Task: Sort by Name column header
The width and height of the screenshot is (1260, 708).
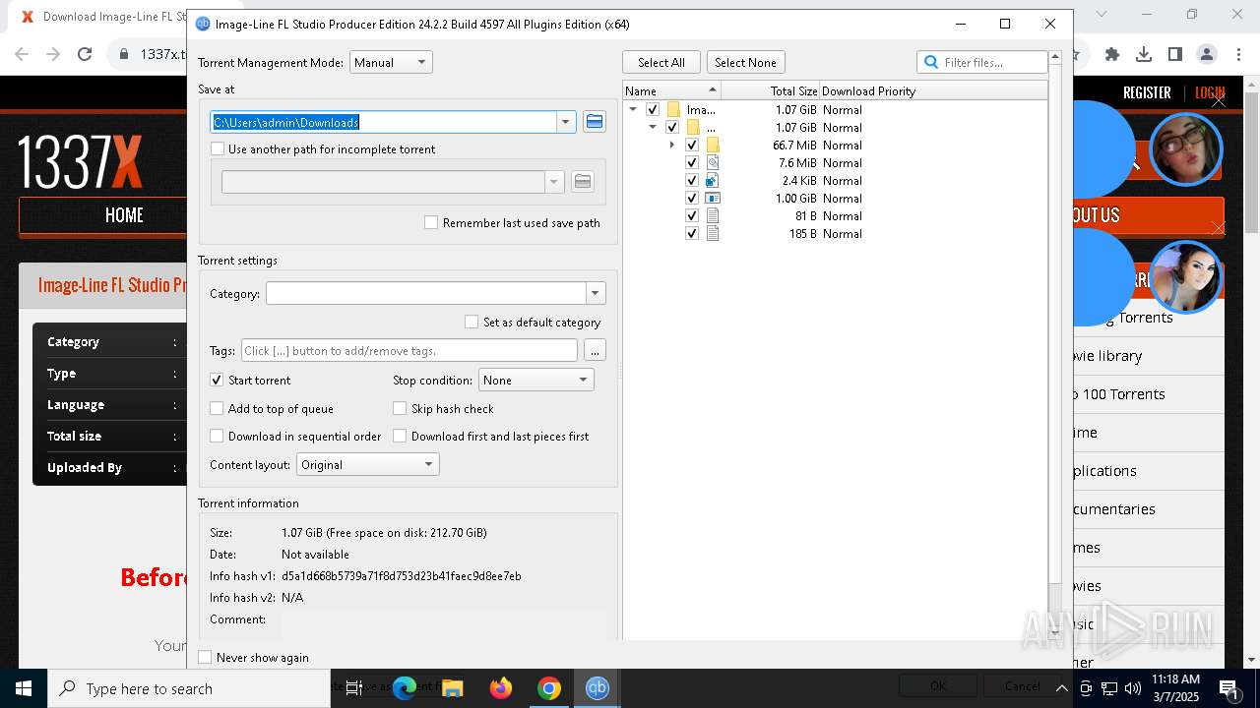Action: tap(672, 91)
